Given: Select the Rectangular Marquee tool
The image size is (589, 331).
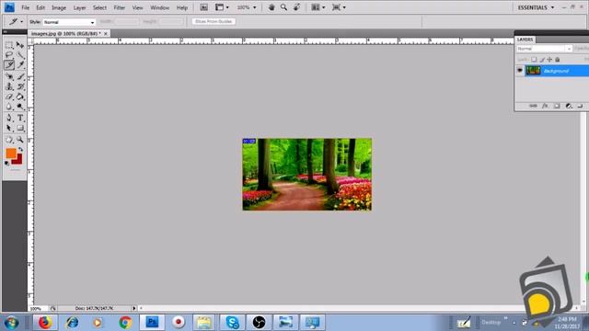Looking at the screenshot, I should click(x=9, y=45).
